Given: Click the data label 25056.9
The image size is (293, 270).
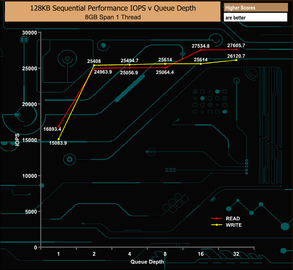Looking at the screenshot, I should [129, 72].
